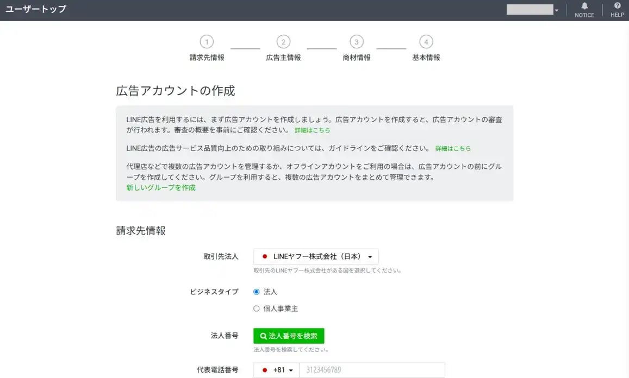Expand the account selector in the top bar
Viewport: 629px width, 378px height.
(557, 9)
